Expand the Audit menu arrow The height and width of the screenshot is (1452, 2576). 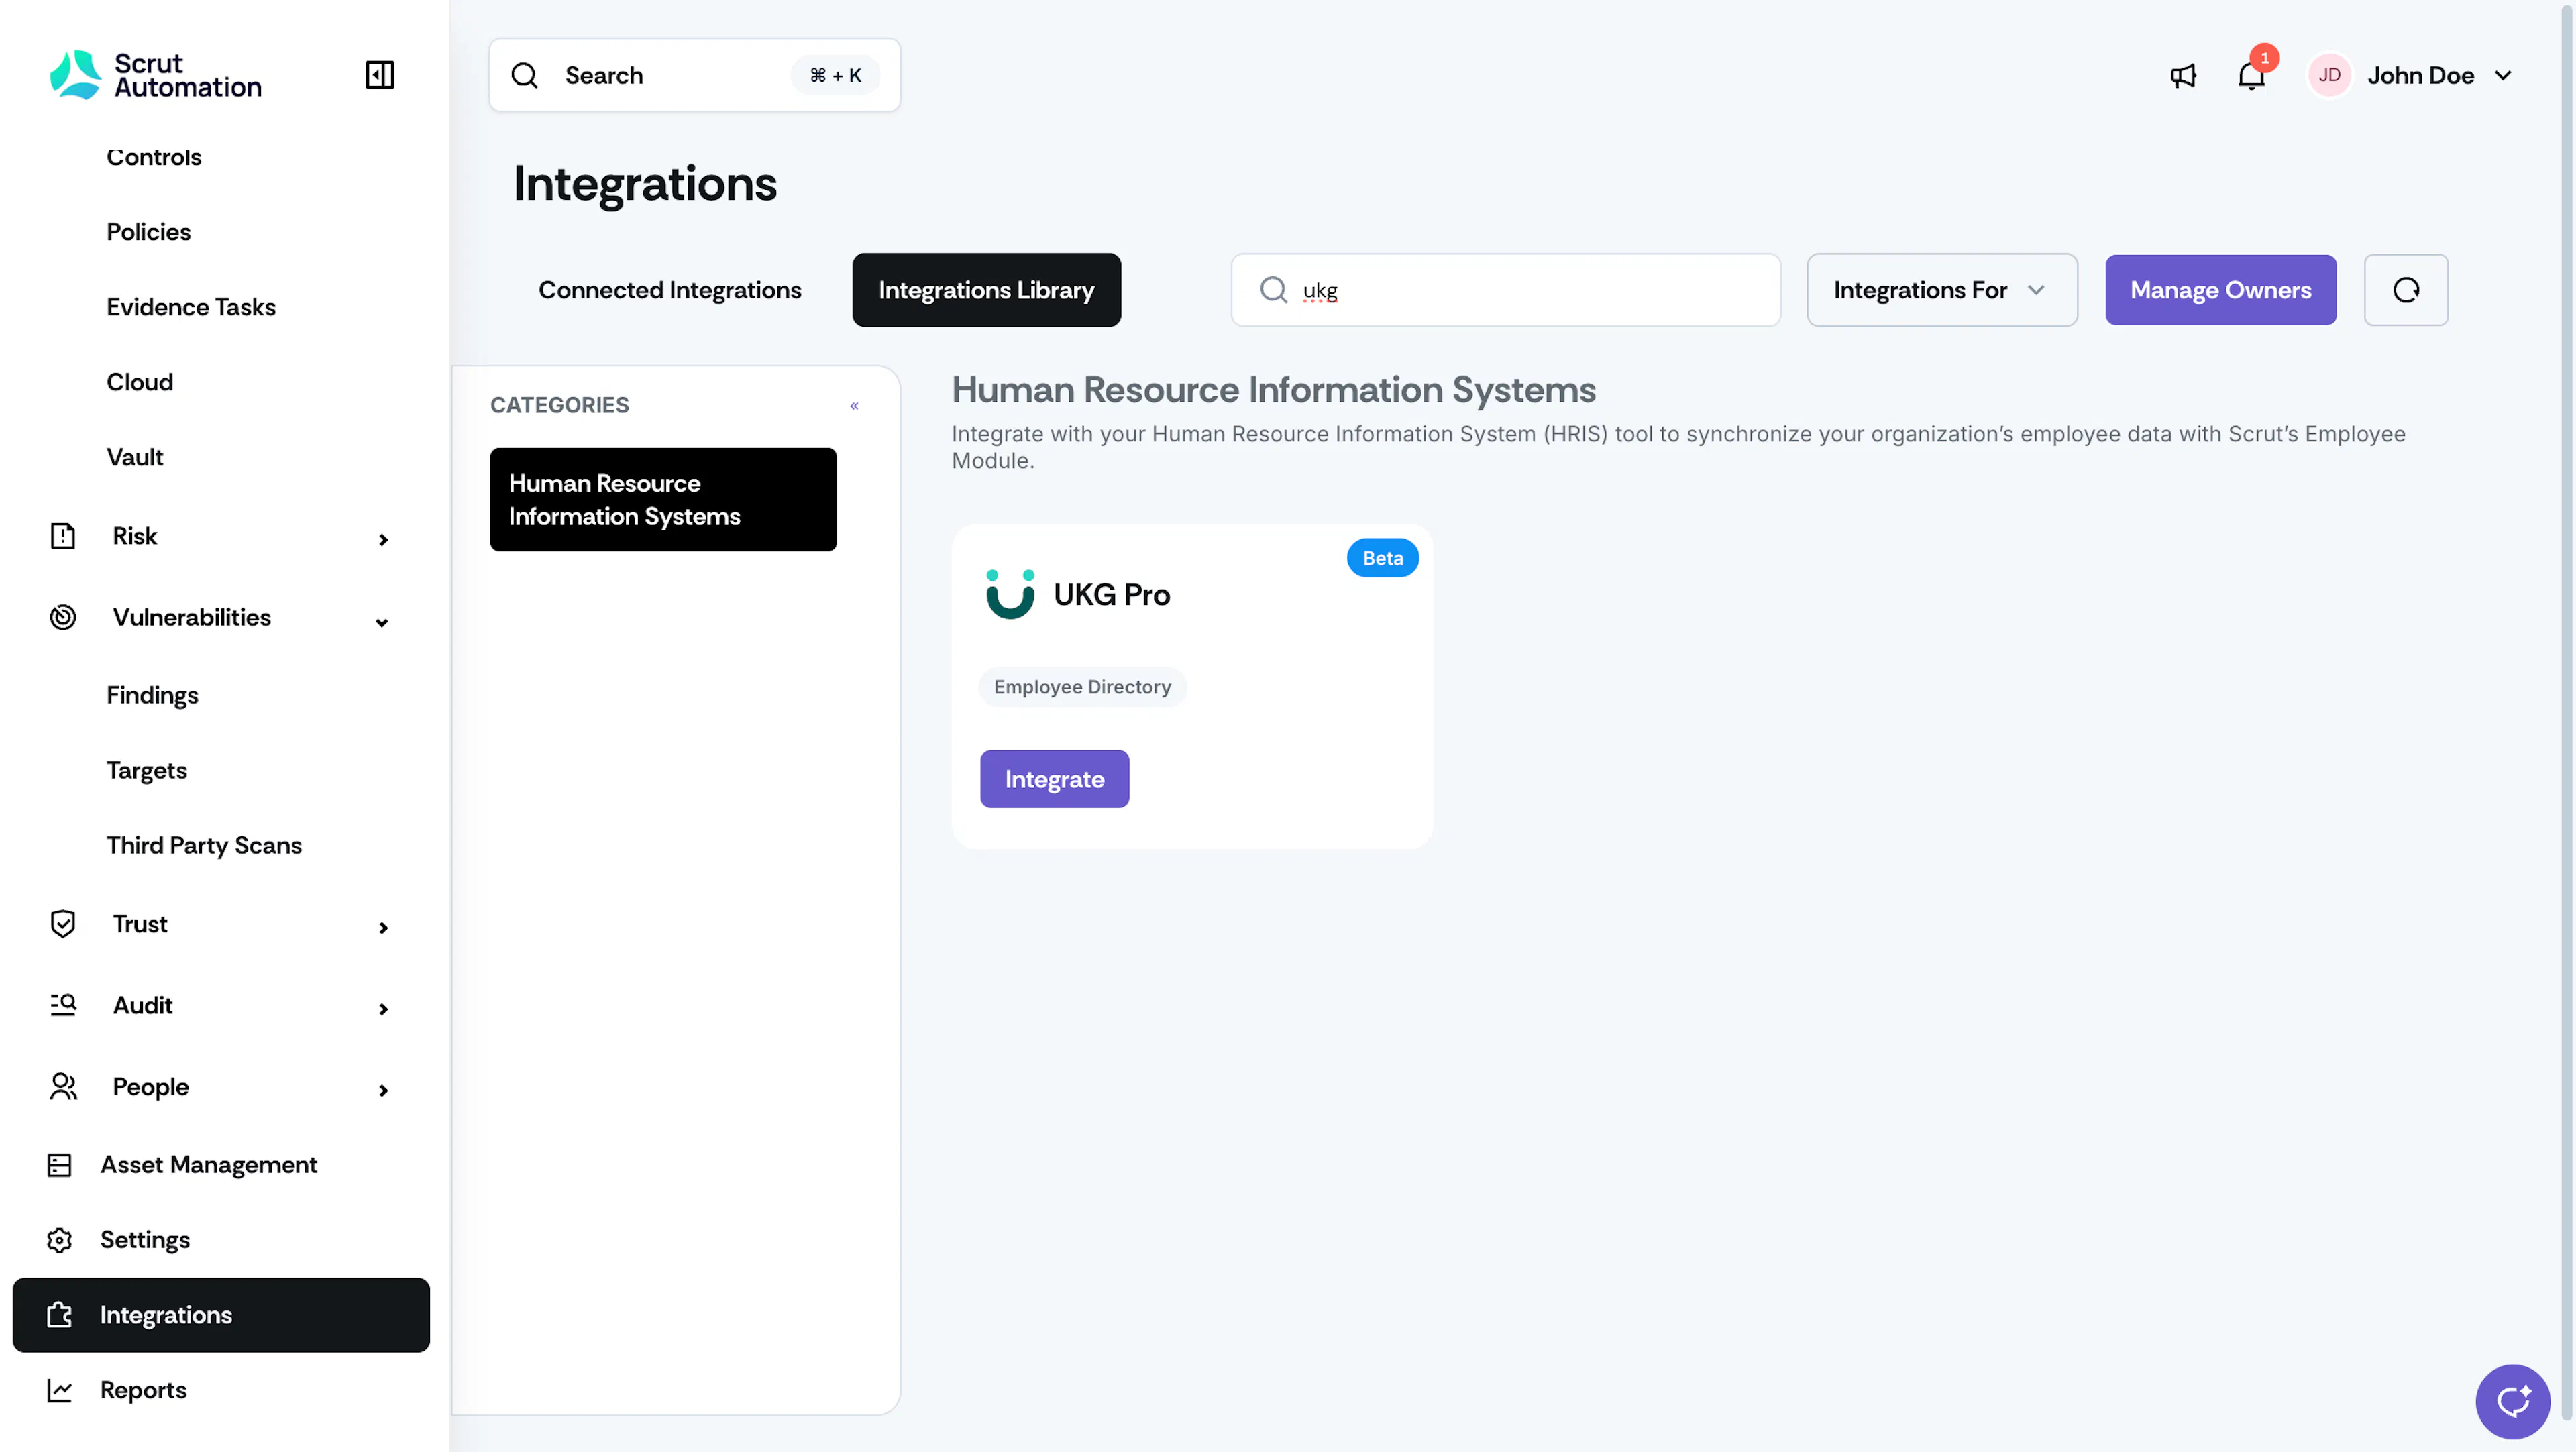[383, 1009]
